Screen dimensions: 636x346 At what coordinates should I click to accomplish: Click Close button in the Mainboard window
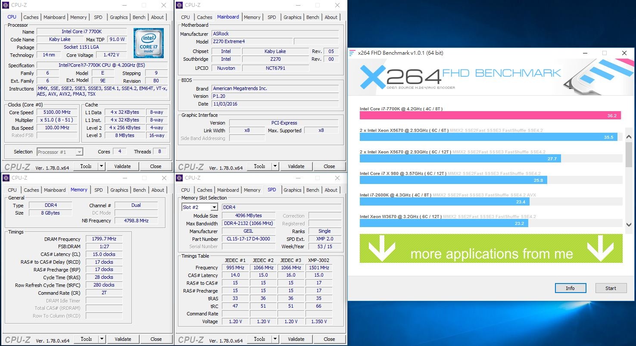(x=329, y=166)
